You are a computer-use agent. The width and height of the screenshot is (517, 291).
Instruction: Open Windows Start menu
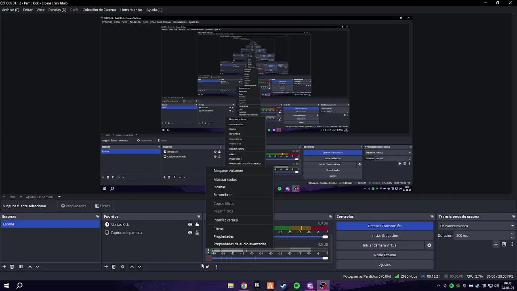coord(6,286)
